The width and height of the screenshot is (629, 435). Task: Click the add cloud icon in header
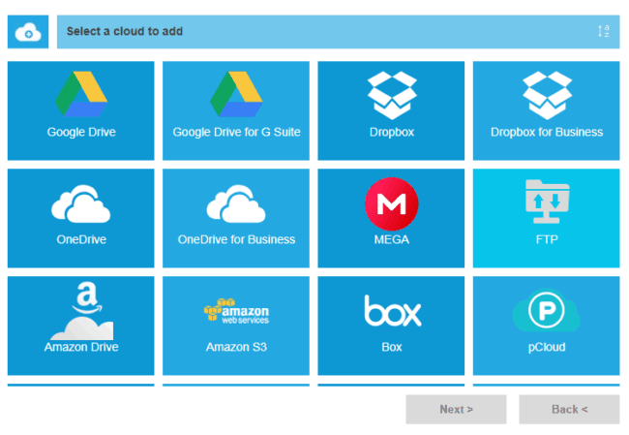(28, 32)
